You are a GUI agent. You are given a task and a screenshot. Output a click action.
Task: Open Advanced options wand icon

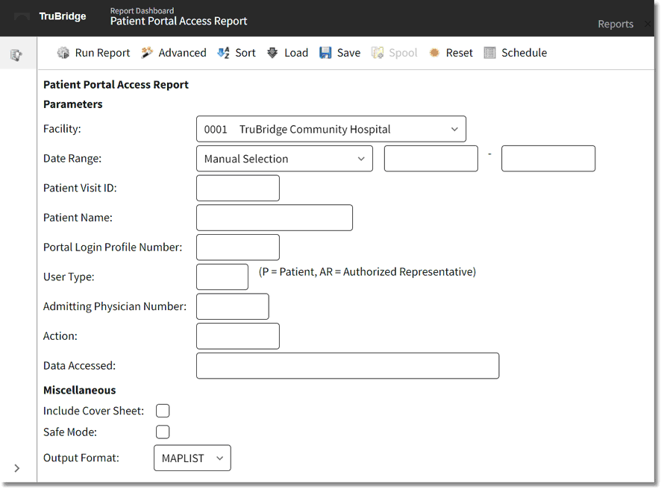tap(147, 53)
